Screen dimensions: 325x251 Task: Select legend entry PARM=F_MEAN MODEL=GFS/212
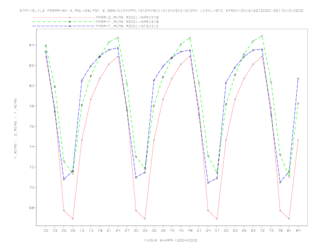[127, 26]
